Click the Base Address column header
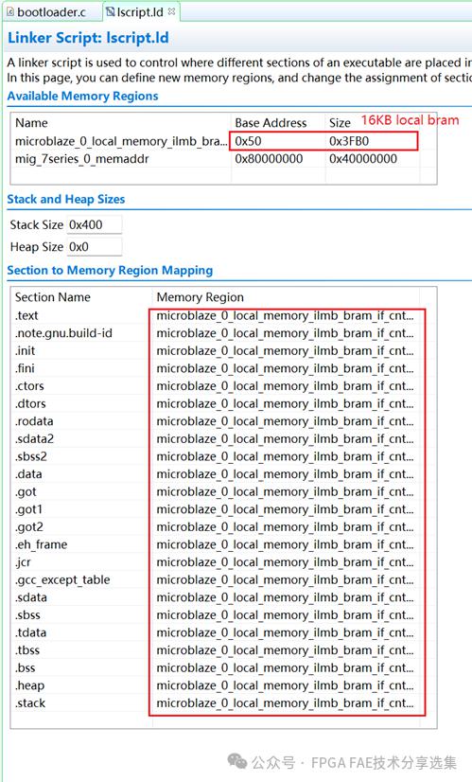Viewport: 472px width, 782px height. pos(271,123)
